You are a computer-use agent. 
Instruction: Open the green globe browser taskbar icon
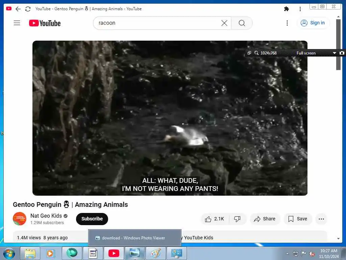(x=72, y=253)
